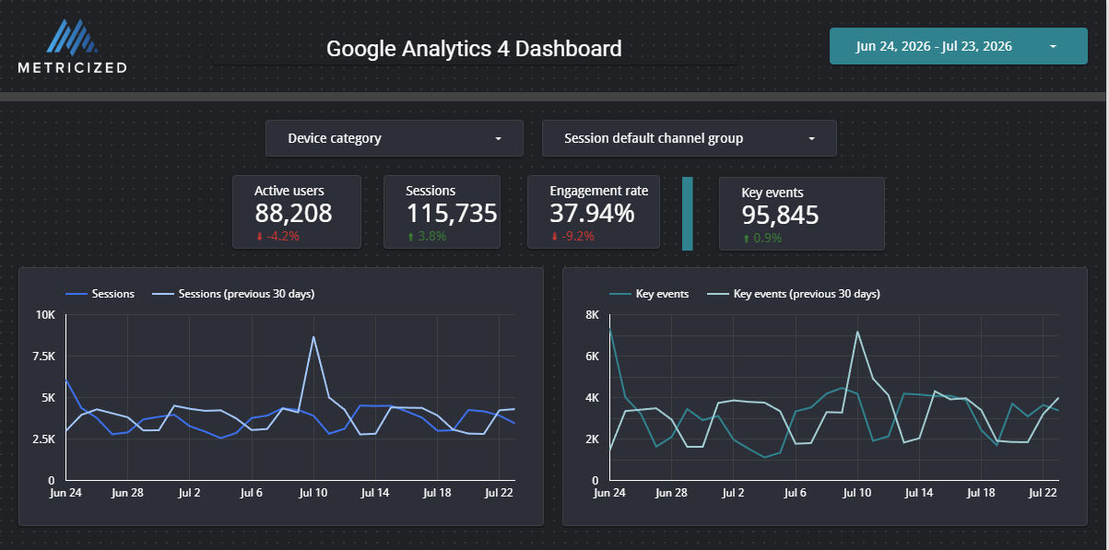Click the 6K axis label on Key events chart
The width and height of the screenshot is (1109, 550).
(x=593, y=357)
